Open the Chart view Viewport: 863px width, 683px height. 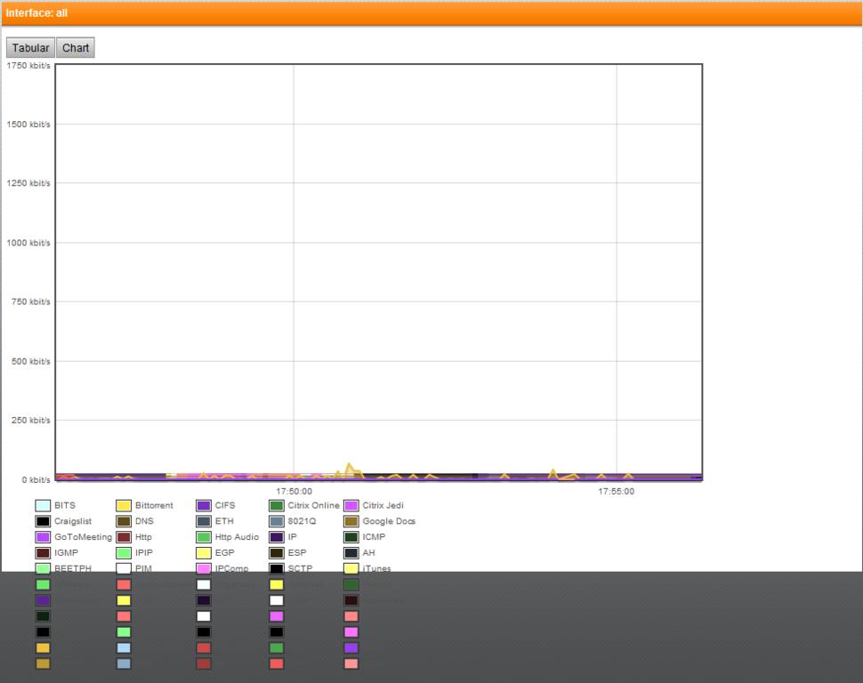tap(76, 48)
